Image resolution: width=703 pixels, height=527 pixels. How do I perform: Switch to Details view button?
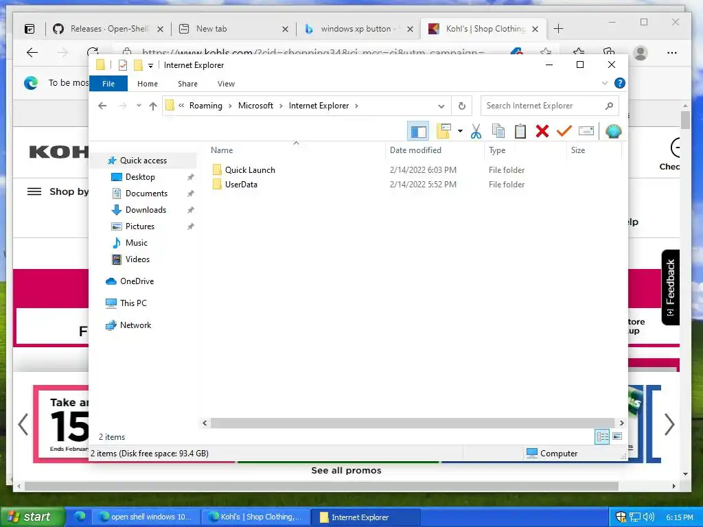pos(602,436)
